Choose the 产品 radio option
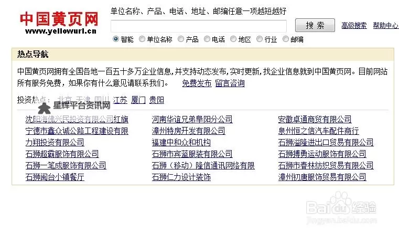 (181, 39)
